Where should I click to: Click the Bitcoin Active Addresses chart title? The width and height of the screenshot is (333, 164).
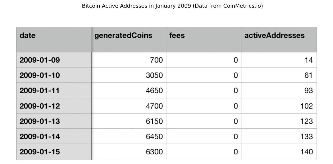point(172,6)
